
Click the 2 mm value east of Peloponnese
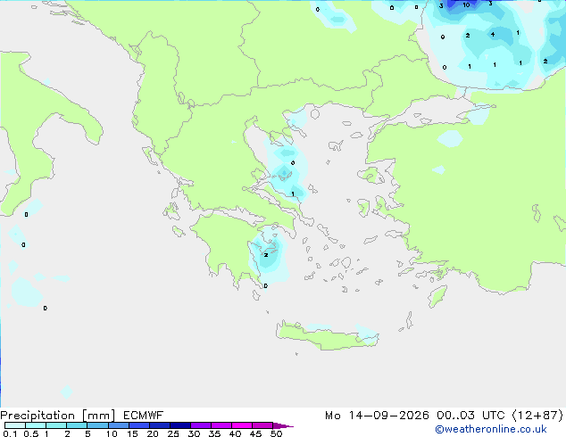266,255
